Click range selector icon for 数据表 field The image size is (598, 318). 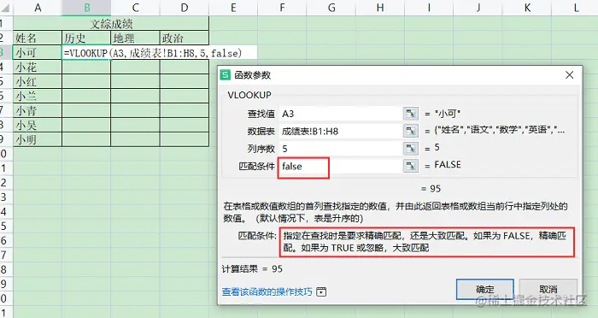point(410,132)
